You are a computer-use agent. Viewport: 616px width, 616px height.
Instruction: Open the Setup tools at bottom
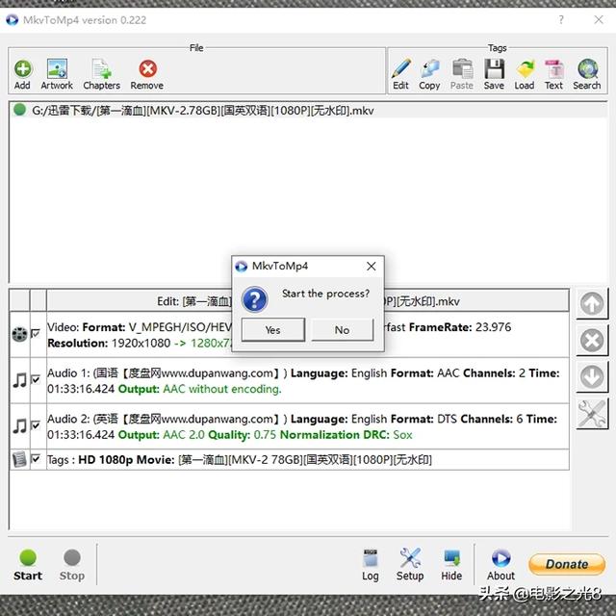pos(410,563)
